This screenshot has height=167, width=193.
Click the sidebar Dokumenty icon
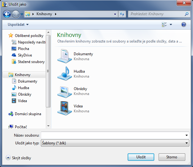[x=14, y=81]
